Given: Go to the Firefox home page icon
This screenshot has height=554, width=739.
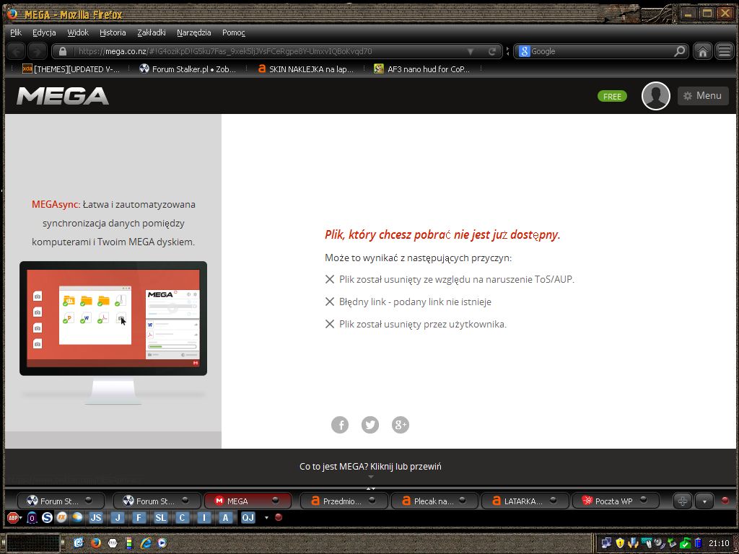Looking at the screenshot, I should 702,51.
